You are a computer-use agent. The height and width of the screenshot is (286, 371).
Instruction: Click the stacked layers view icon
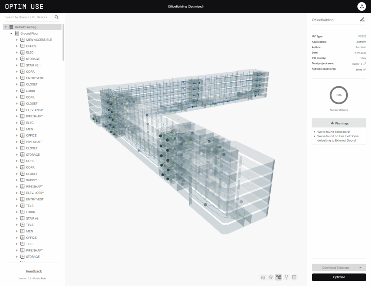pos(271,277)
